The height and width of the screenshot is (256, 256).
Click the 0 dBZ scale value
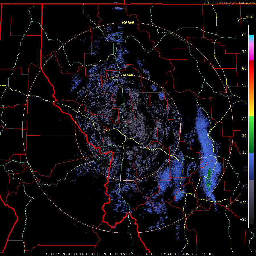click(245, 169)
